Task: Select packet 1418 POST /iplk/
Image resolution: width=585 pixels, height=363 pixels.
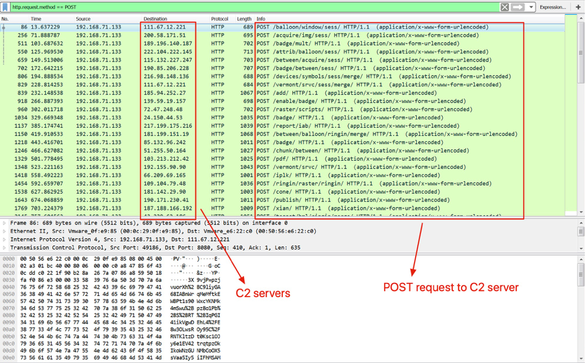Action: 282,175
